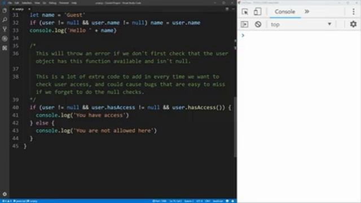Click the Live Server port item in the status bar
The height and width of the screenshot is (203, 361).
[159, 201]
